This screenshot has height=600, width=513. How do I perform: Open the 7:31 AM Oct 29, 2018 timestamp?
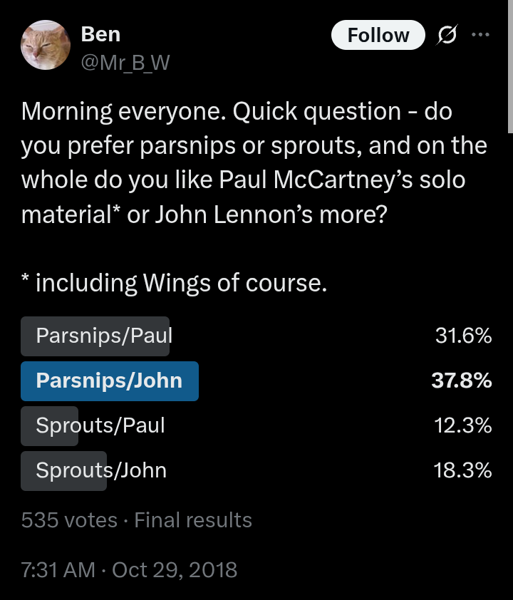129,570
